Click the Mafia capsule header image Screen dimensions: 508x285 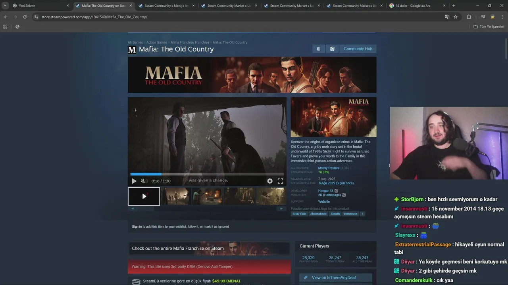(x=333, y=117)
